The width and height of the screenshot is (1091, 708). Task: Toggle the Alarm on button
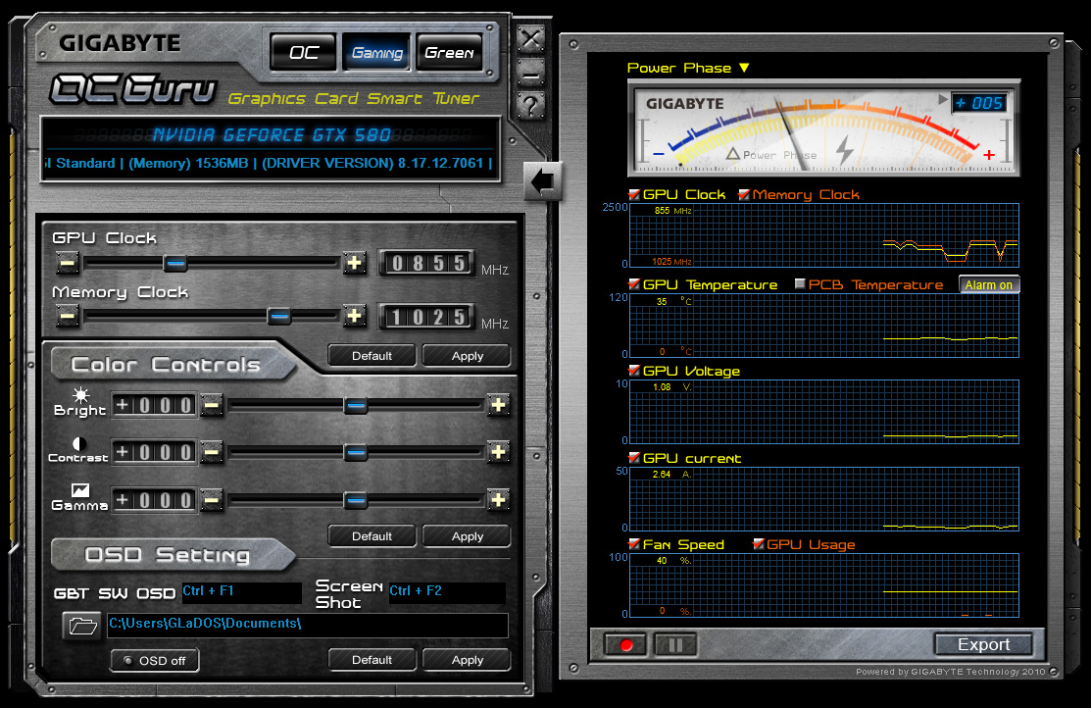(989, 284)
